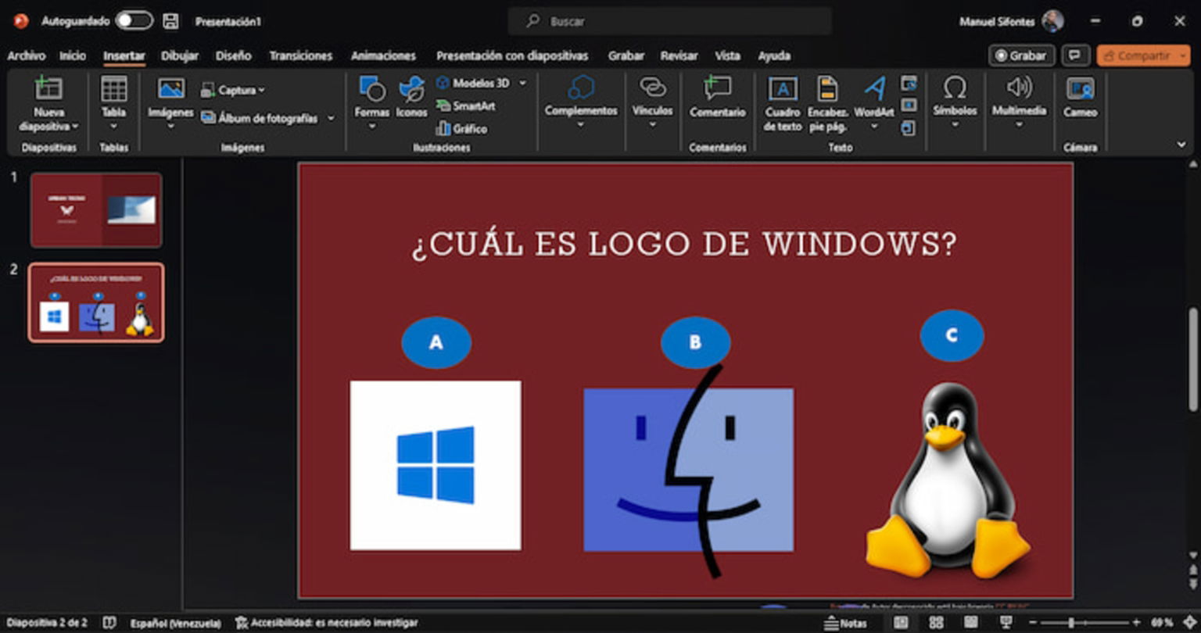The width and height of the screenshot is (1201, 633).
Task: Open the Imágenes insert icon
Action: (x=171, y=88)
